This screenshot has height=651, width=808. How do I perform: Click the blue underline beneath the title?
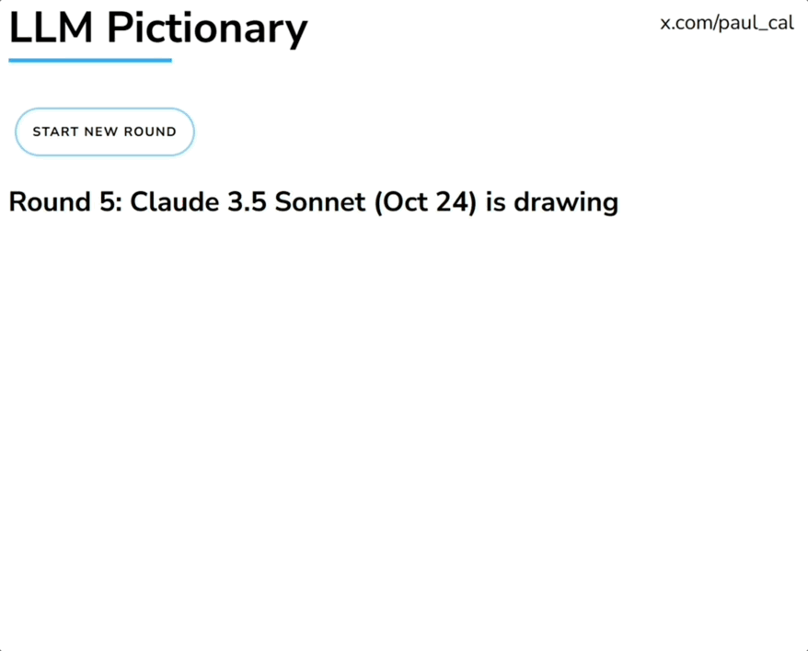90,61
